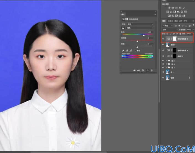
Task: Add a Channel Mixer adjustment layer
Action: click(x=182, y=12)
